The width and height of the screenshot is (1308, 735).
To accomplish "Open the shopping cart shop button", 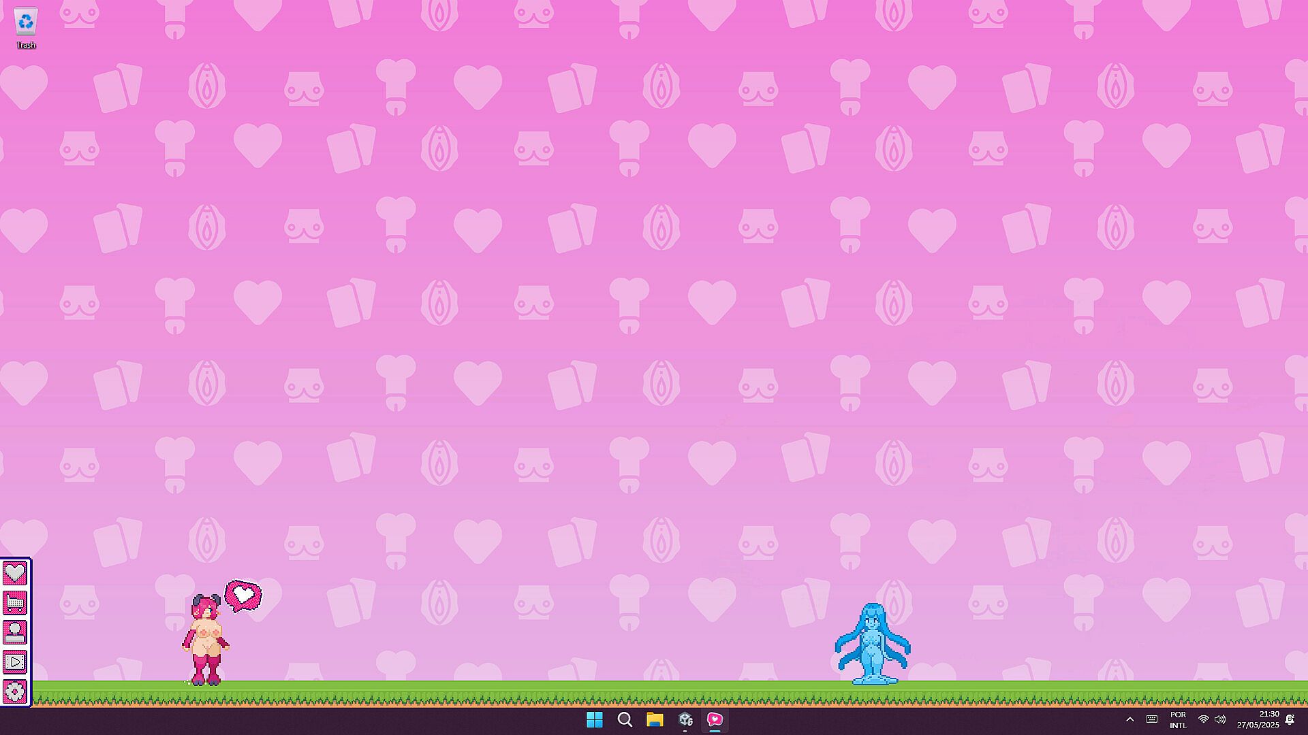I will (x=15, y=603).
